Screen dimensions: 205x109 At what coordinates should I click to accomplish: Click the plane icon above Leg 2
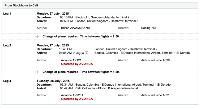pos(37,36)
